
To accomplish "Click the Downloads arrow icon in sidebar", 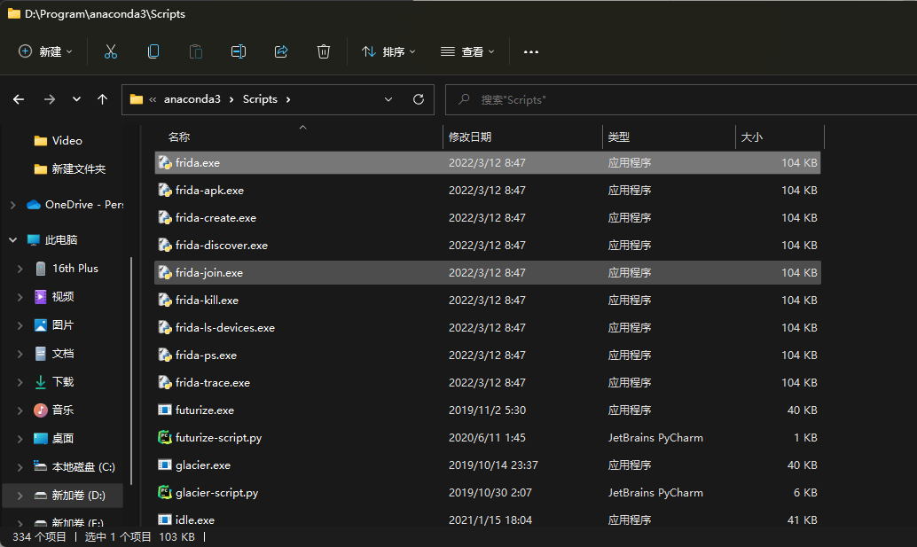I will (x=41, y=381).
